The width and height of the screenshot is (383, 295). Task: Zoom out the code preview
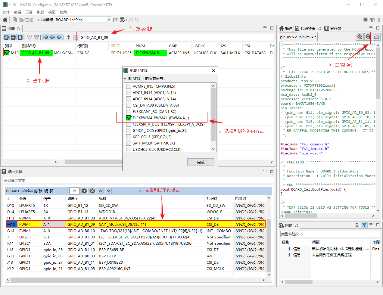click(368, 37)
